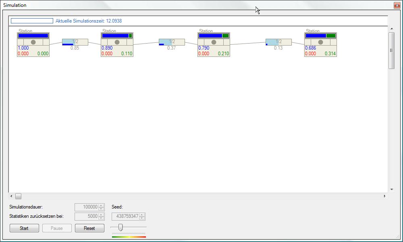Click the Simulationsdauer value field

click(x=86, y=207)
